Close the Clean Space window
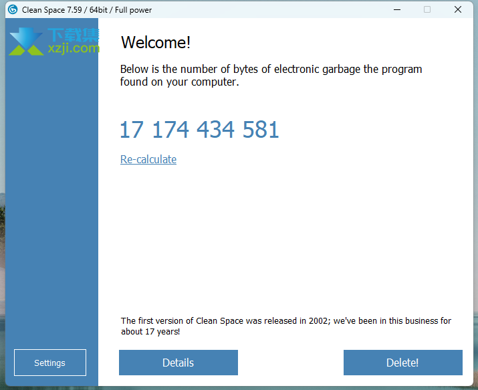The height and width of the screenshot is (390, 478). point(457,9)
